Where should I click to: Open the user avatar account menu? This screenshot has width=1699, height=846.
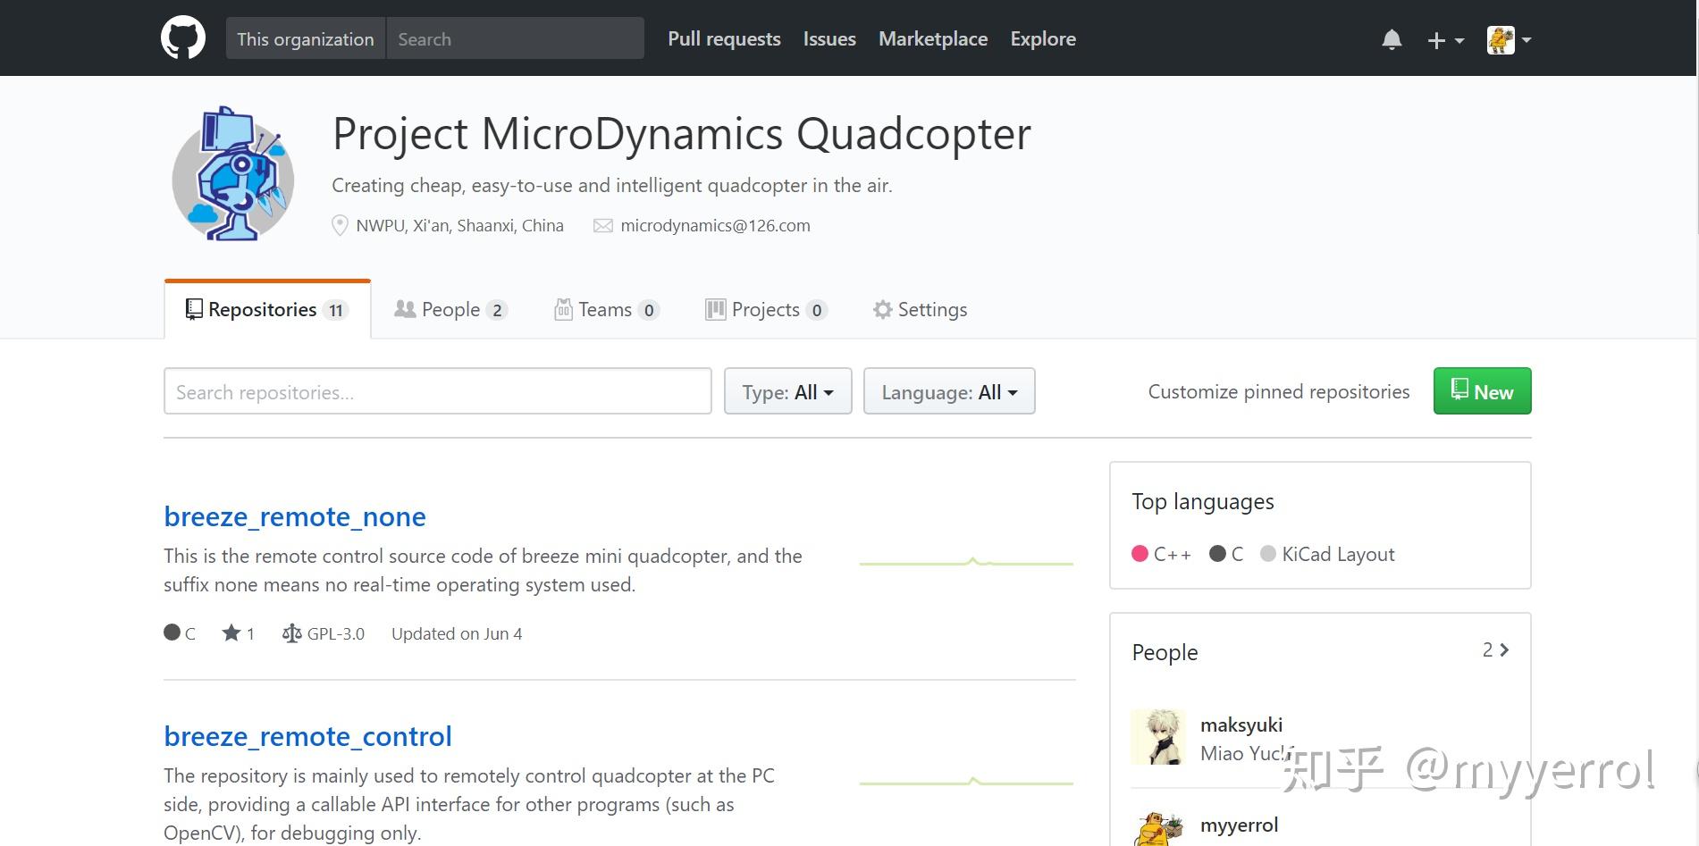1509,40
